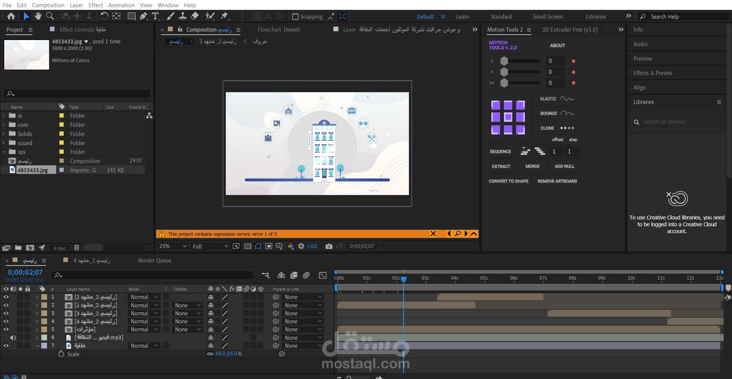Select the Horizontal Type tool
732x379 pixels.
click(155, 16)
